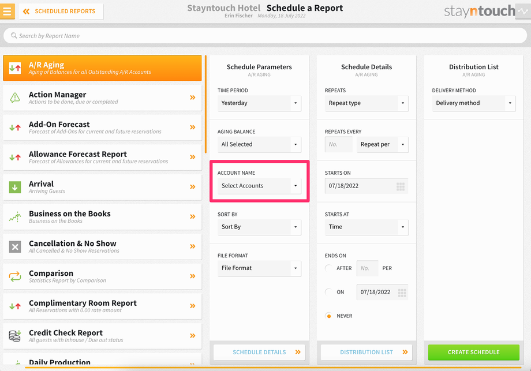This screenshot has height=371, width=531.
Task: Go back to Scheduled Reports
Action: coord(61,12)
